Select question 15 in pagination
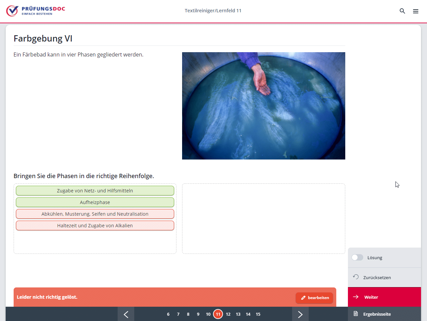427x321 pixels. (x=258, y=314)
